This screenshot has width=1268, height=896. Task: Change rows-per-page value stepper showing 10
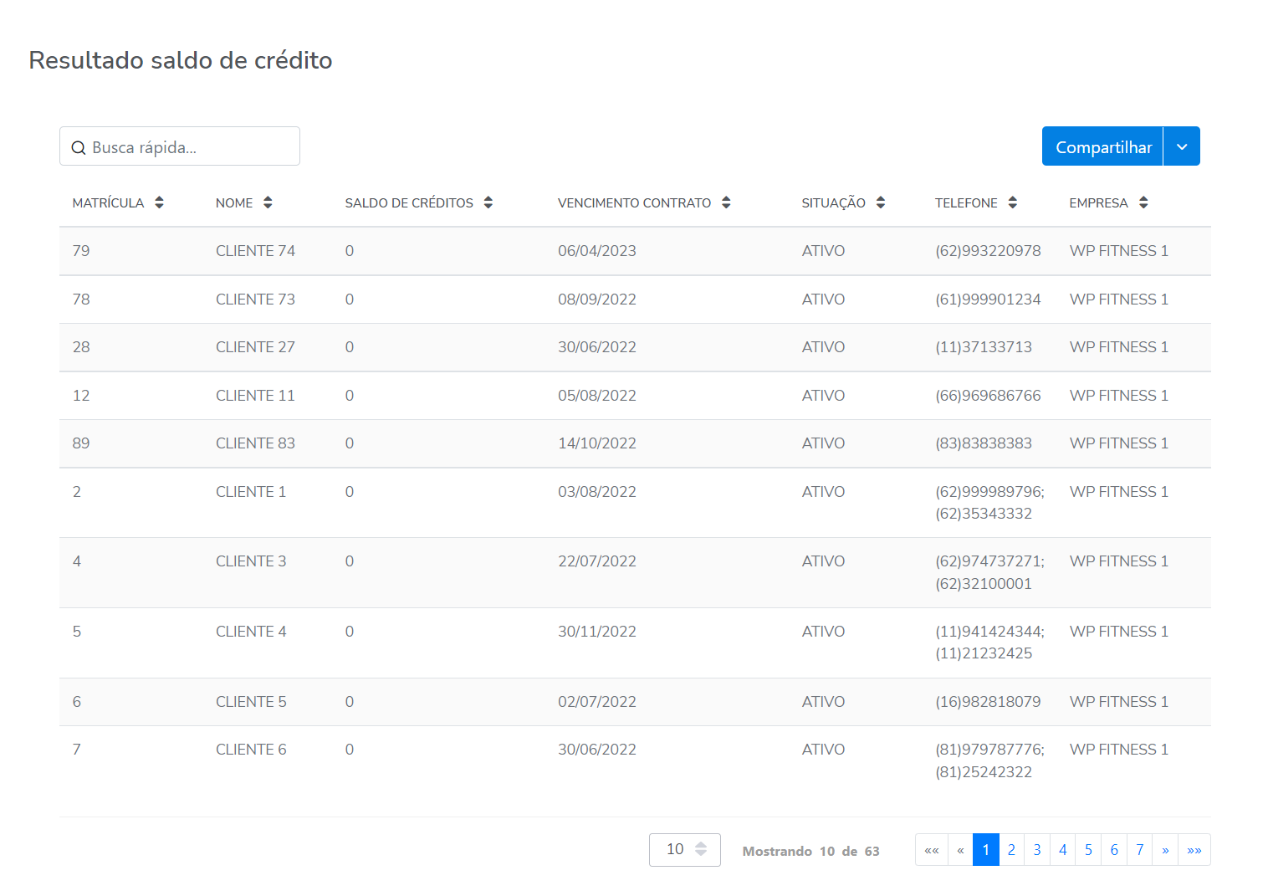pyautogui.click(x=701, y=849)
